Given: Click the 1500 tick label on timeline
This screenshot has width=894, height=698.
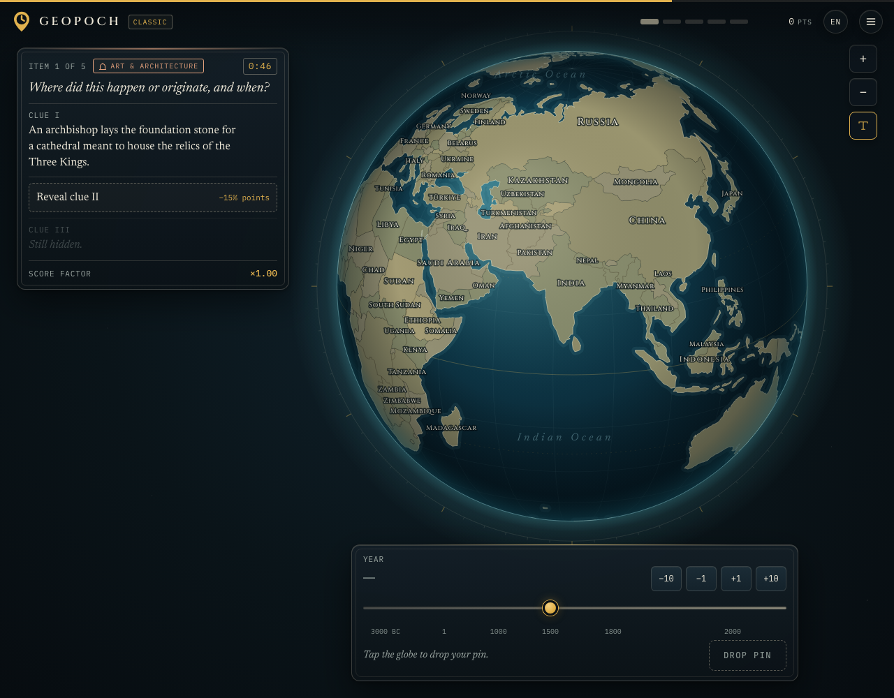Looking at the screenshot, I should tap(550, 632).
